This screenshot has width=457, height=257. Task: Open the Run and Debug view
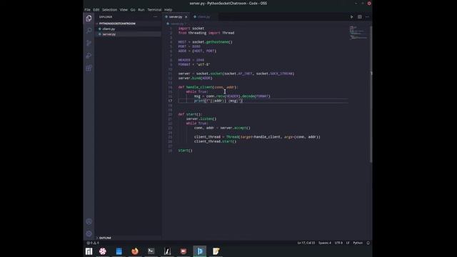tap(89, 56)
